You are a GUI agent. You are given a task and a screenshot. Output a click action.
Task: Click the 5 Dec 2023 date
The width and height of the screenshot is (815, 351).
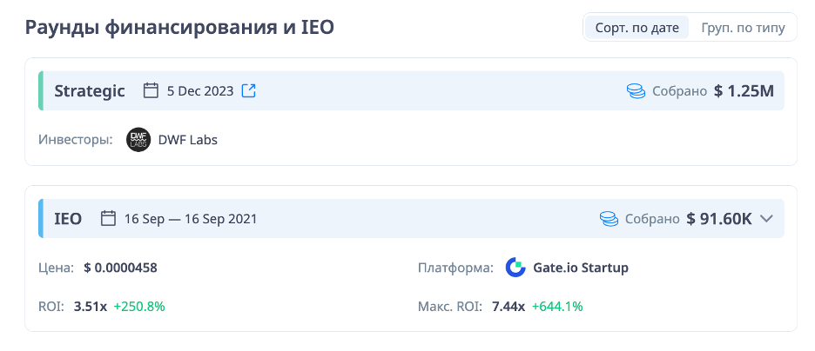click(200, 90)
